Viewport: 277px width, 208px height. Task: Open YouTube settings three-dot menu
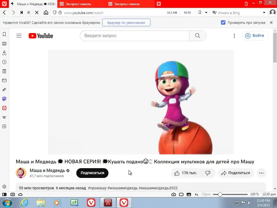(x=234, y=36)
